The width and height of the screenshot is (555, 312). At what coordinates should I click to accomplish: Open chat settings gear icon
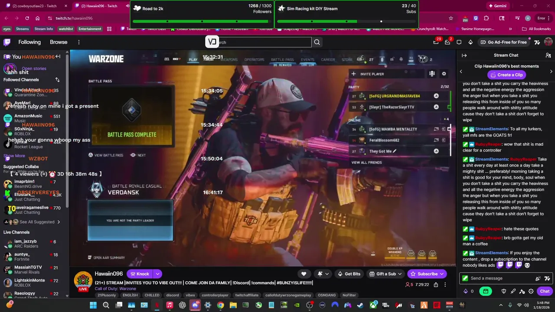point(531,291)
